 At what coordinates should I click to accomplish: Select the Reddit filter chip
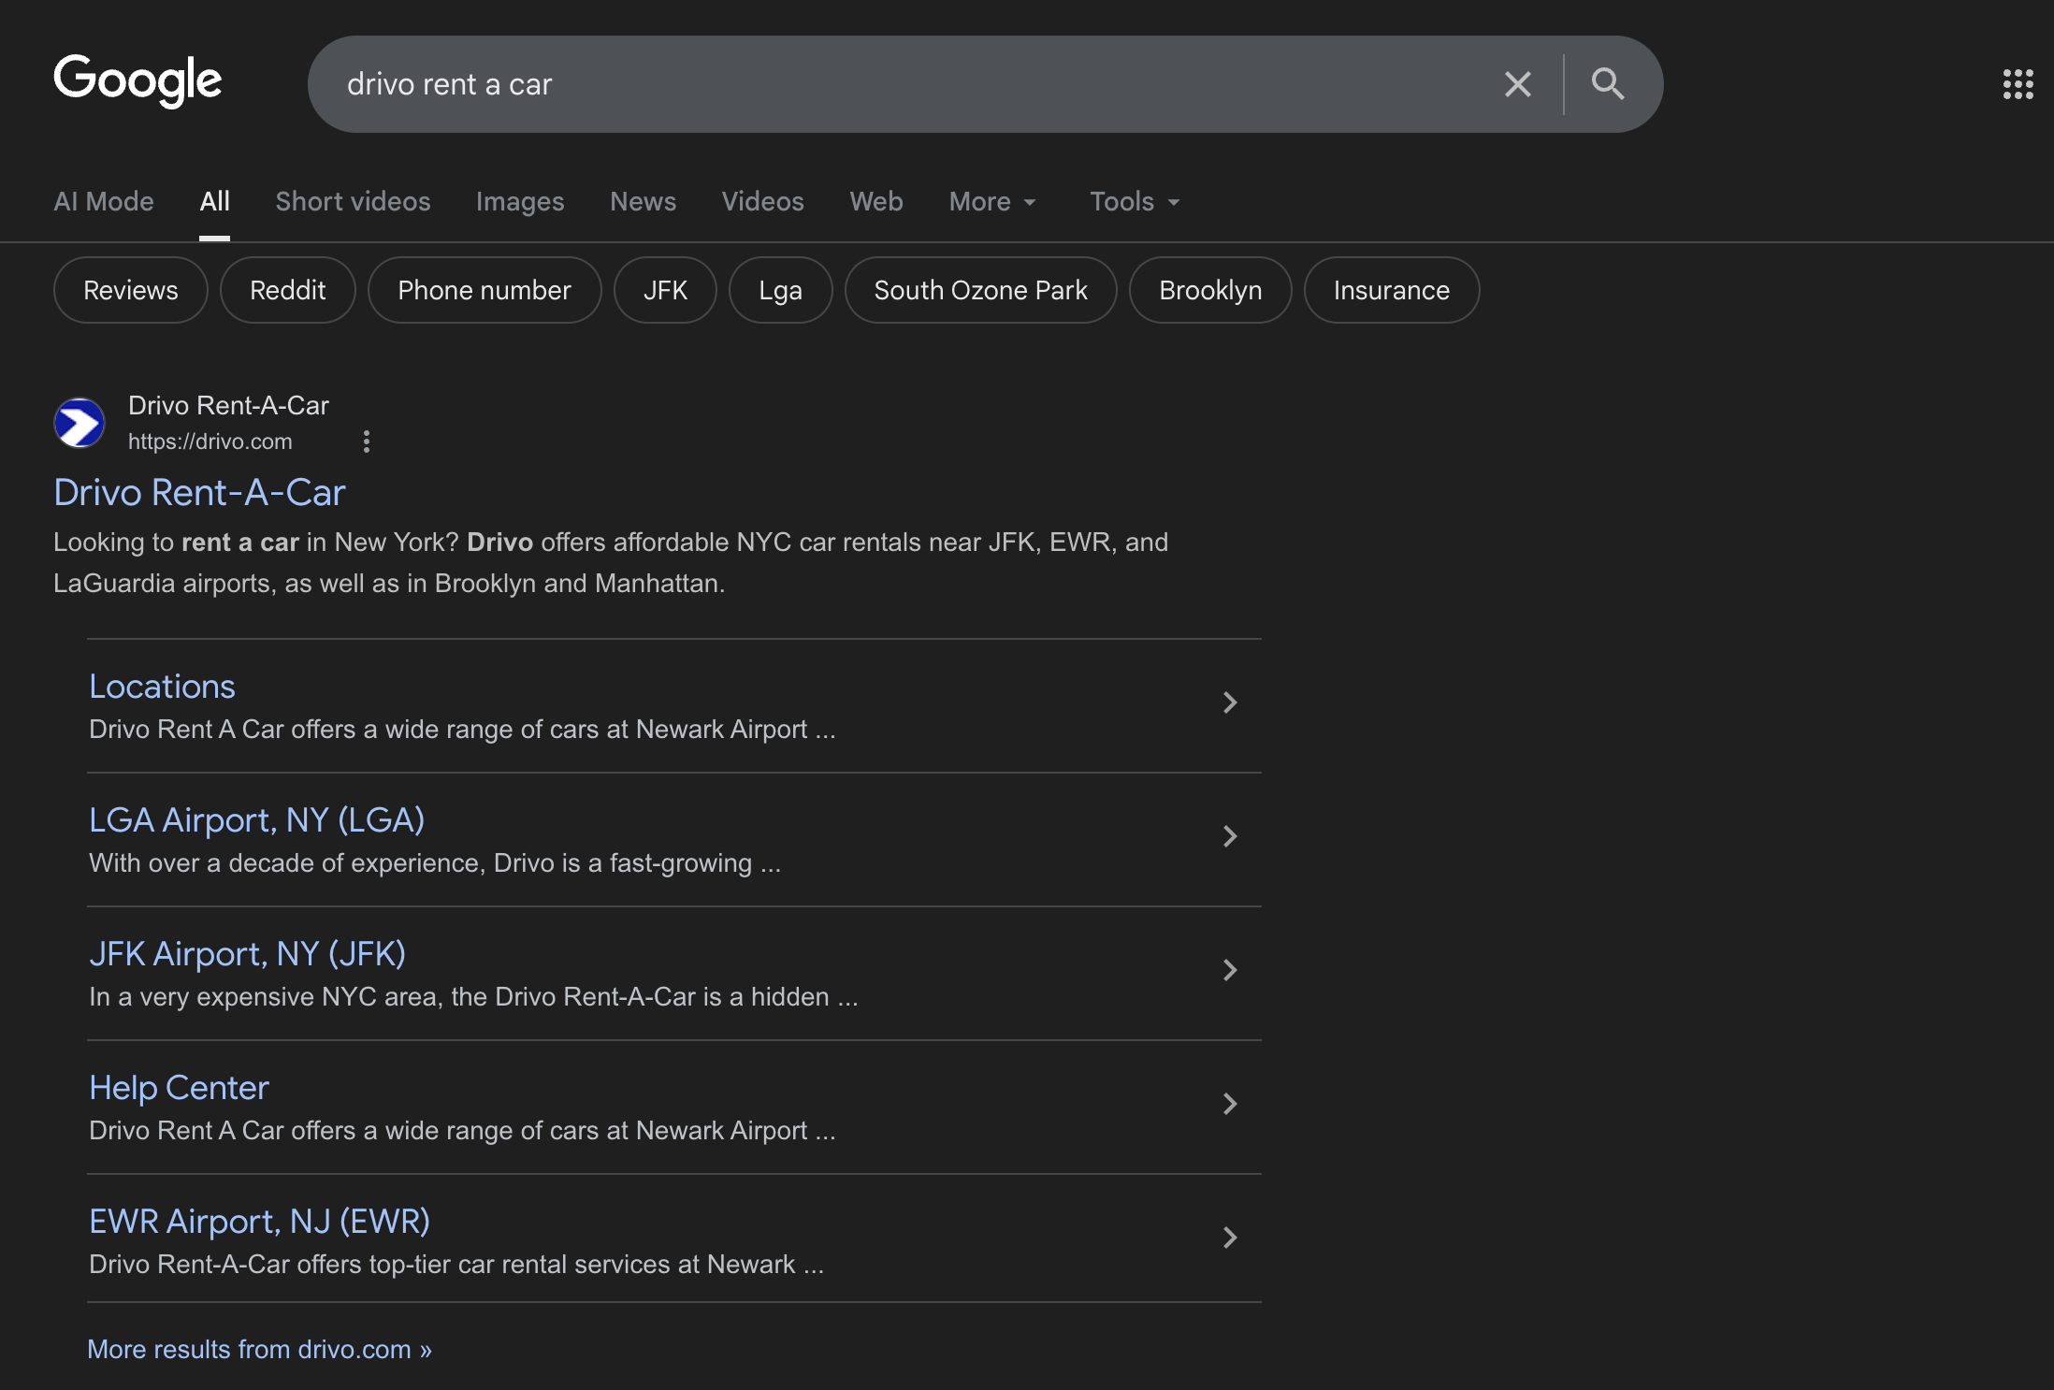click(288, 290)
